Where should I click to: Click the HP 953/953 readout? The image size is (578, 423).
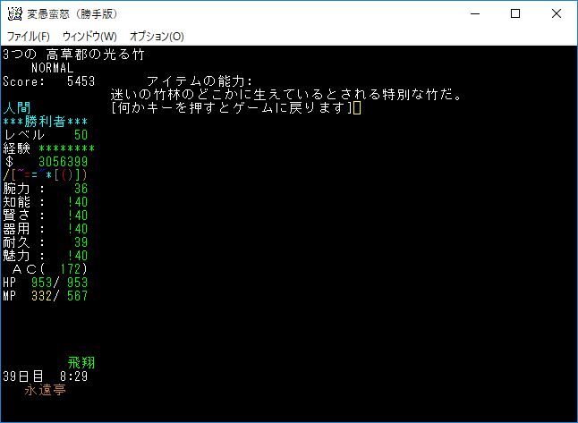[x=45, y=283]
